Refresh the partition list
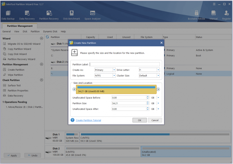Screen dimensions: 233x164 pyautogui.click(x=47, y=37)
